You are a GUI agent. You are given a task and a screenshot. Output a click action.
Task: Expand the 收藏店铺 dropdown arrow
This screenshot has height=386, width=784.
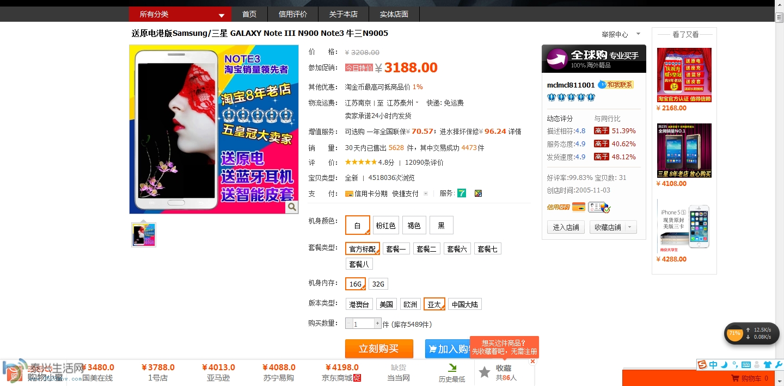[630, 227]
